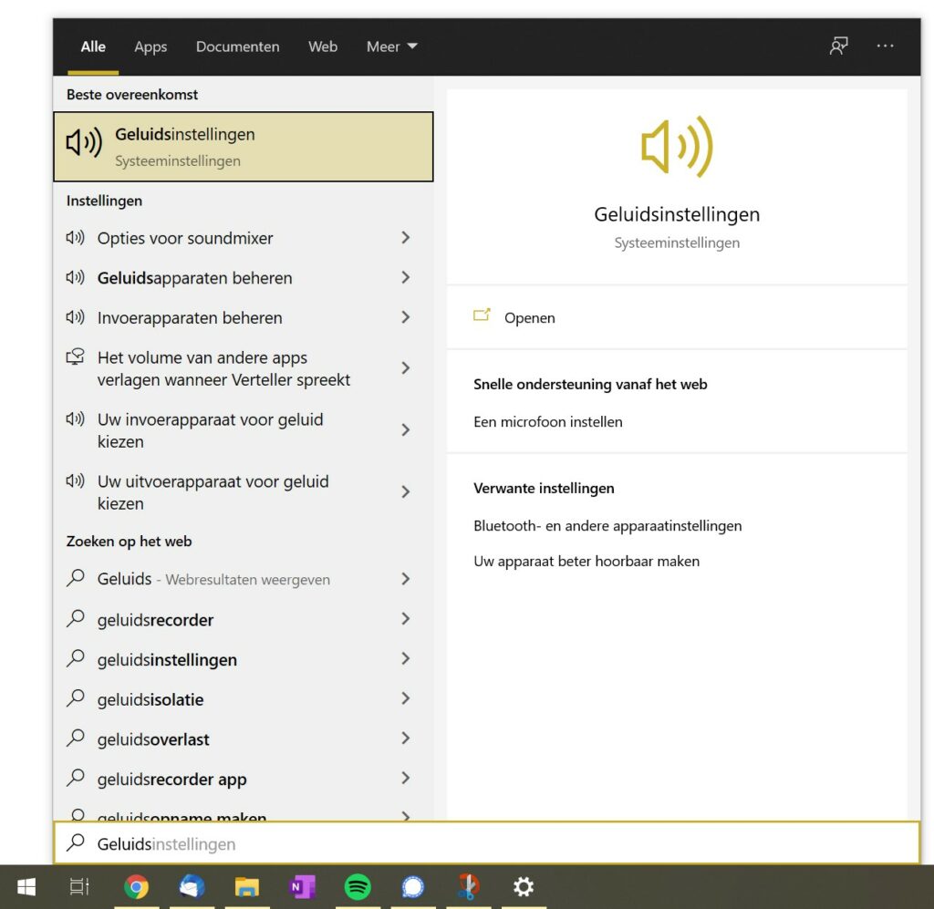This screenshot has height=909, width=934.
Task: Click the open icon beside Openen
Action: (482, 315)
